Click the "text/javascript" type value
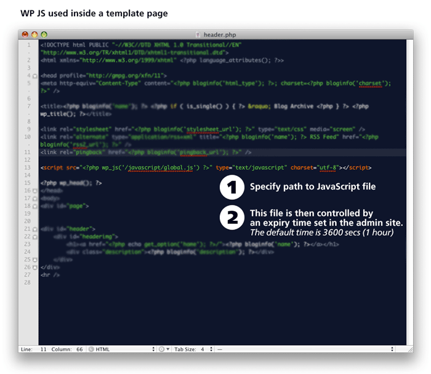The width and height of the screenshot is (431, 374). [259, 167]
